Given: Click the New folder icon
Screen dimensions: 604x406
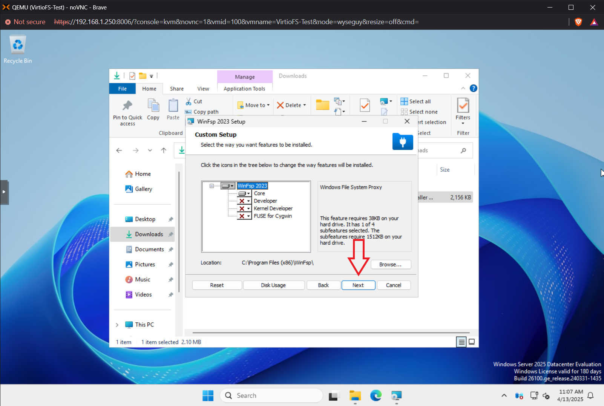Looking at the screenshot, I should point(323,105).
